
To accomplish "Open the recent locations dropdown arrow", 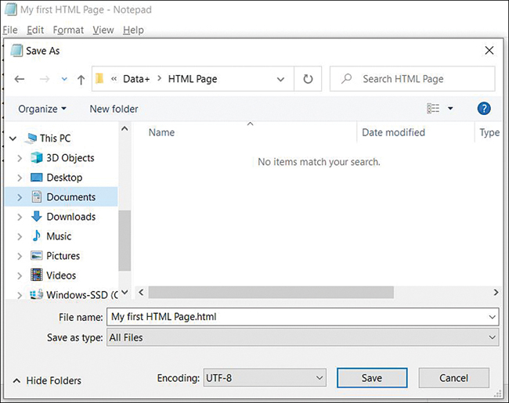I will coord(64,79).
